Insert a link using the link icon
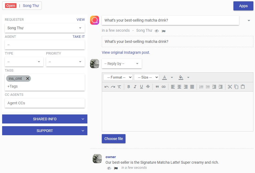 (x=164, y=87)
